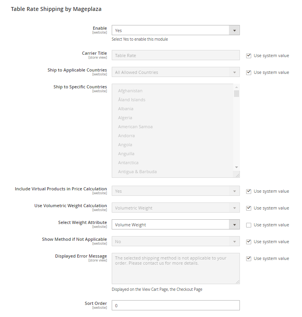
Task: Click the countries list resize handle
Action: point(238,176)
